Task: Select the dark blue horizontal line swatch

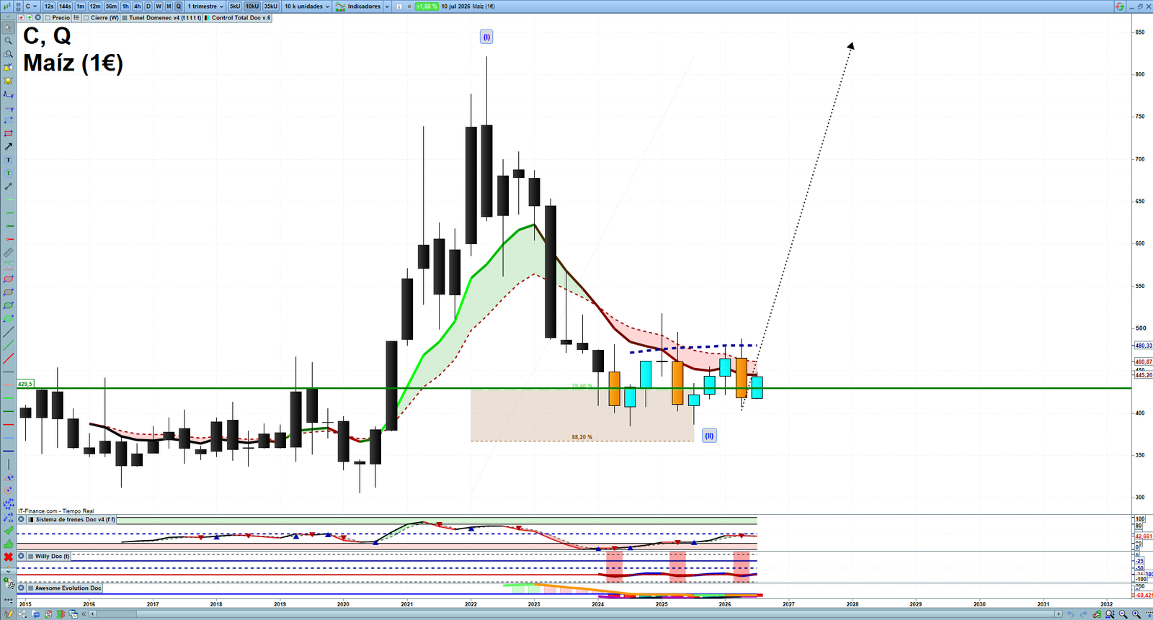Action: (8, 450)
